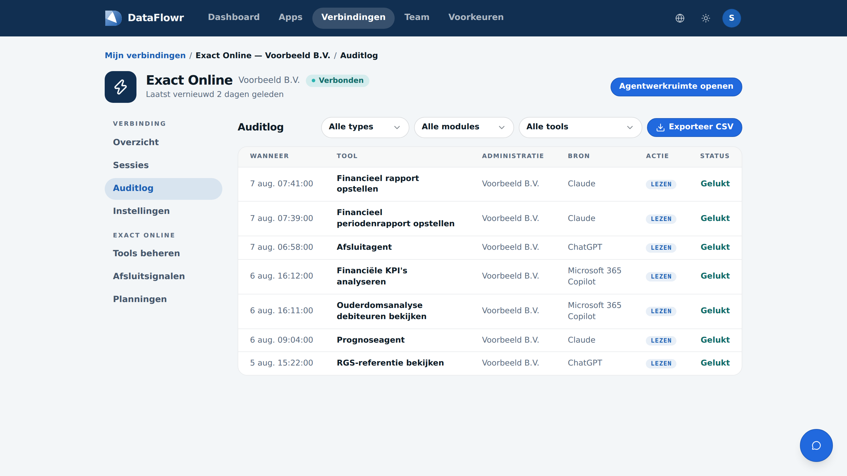Viewport: 847px width, 476px height.
Task: Click 'ChatGPT' source in Afsluitagent row
Action: [x=585, y=247]
